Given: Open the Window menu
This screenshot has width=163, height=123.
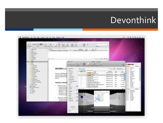Looking at the screenshot, I should pos(59,37).
